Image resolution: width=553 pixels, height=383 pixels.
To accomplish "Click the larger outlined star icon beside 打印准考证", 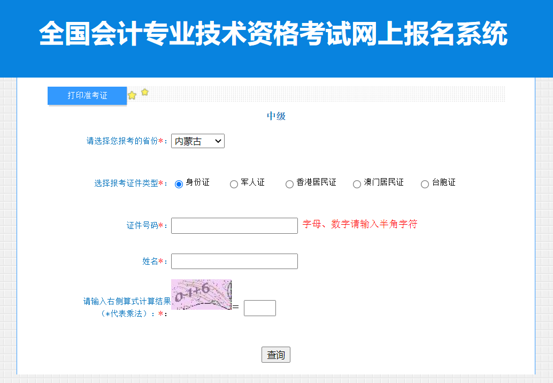I will point(132,94).
